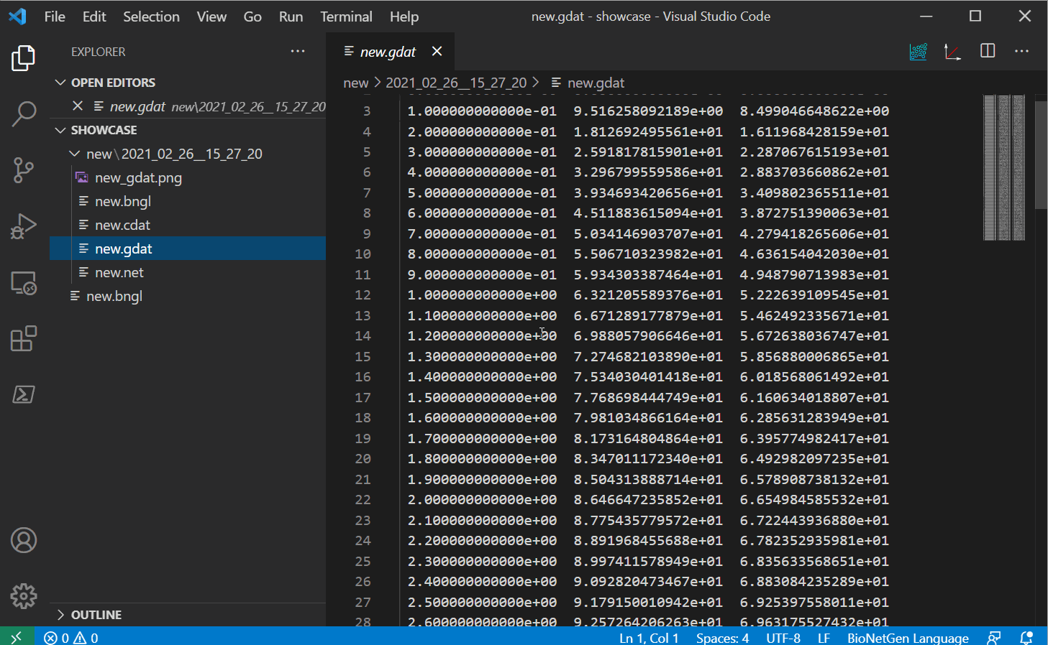Open the Go menu

click(x=252, y=17)
